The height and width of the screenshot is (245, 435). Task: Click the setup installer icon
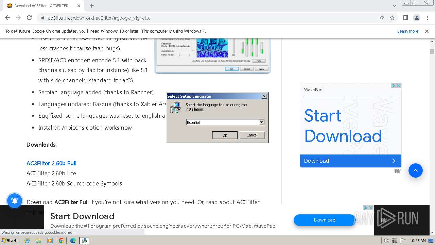[175, 108]
